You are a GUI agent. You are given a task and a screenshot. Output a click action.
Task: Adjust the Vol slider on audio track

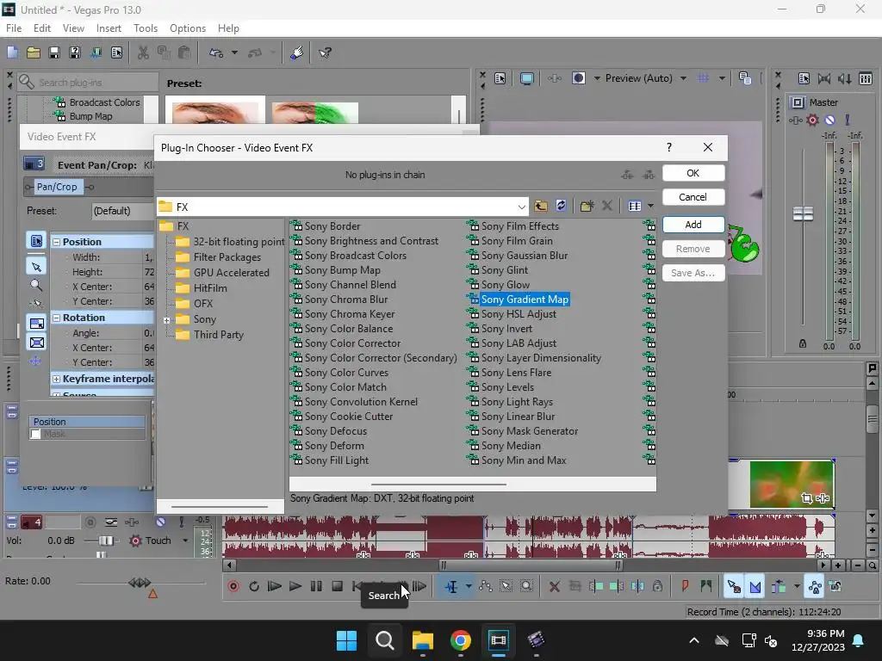click(104, 541)
